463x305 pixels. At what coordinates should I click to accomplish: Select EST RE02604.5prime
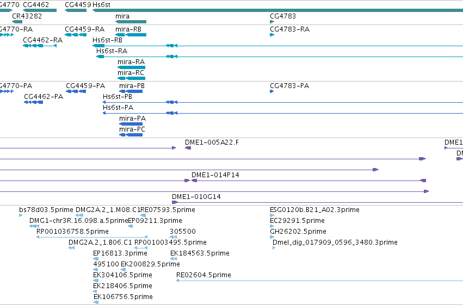click(x=319, y=281)
